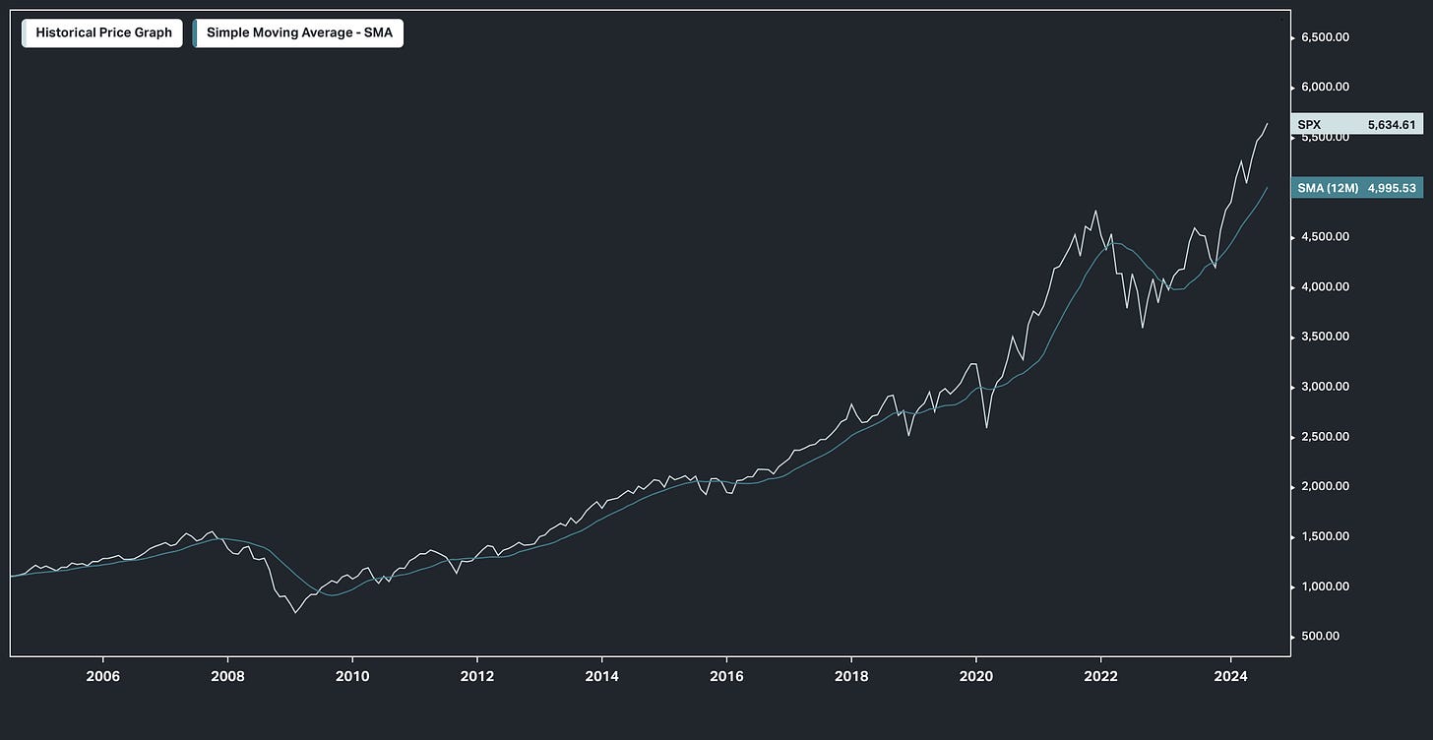
Task: Click the 2022 x-axis label
Action: click(1100, 676)
